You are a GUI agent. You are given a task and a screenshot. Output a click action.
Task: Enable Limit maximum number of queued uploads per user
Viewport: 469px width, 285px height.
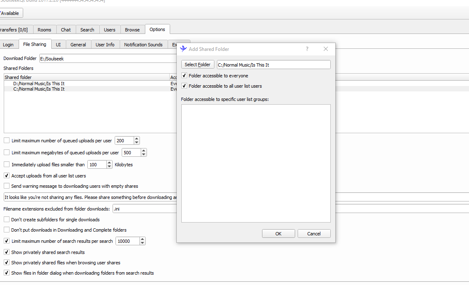(7, 140)
